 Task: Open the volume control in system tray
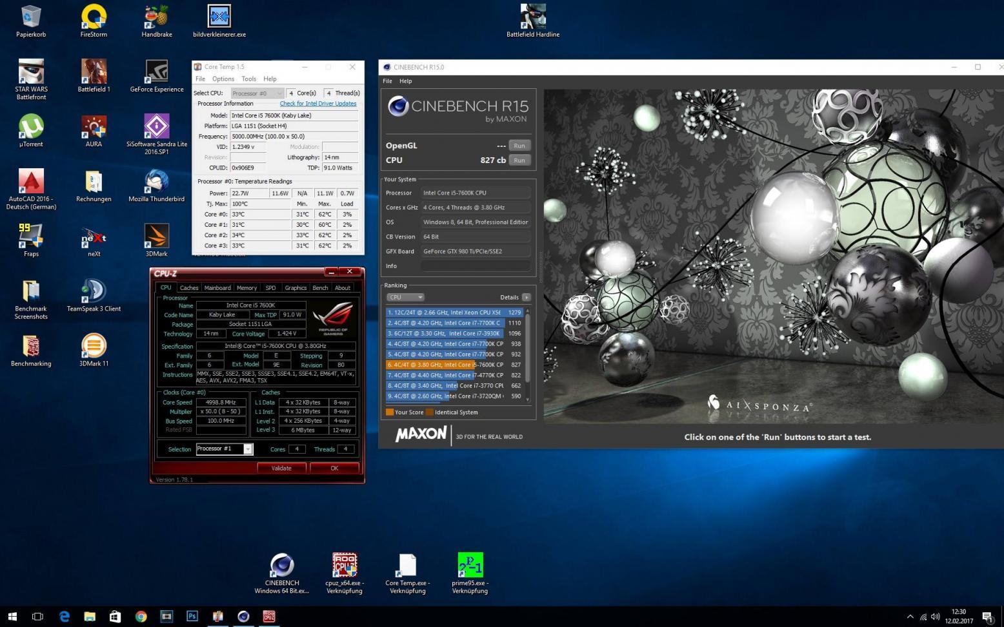pyautogui.click(x=936, y=617)
